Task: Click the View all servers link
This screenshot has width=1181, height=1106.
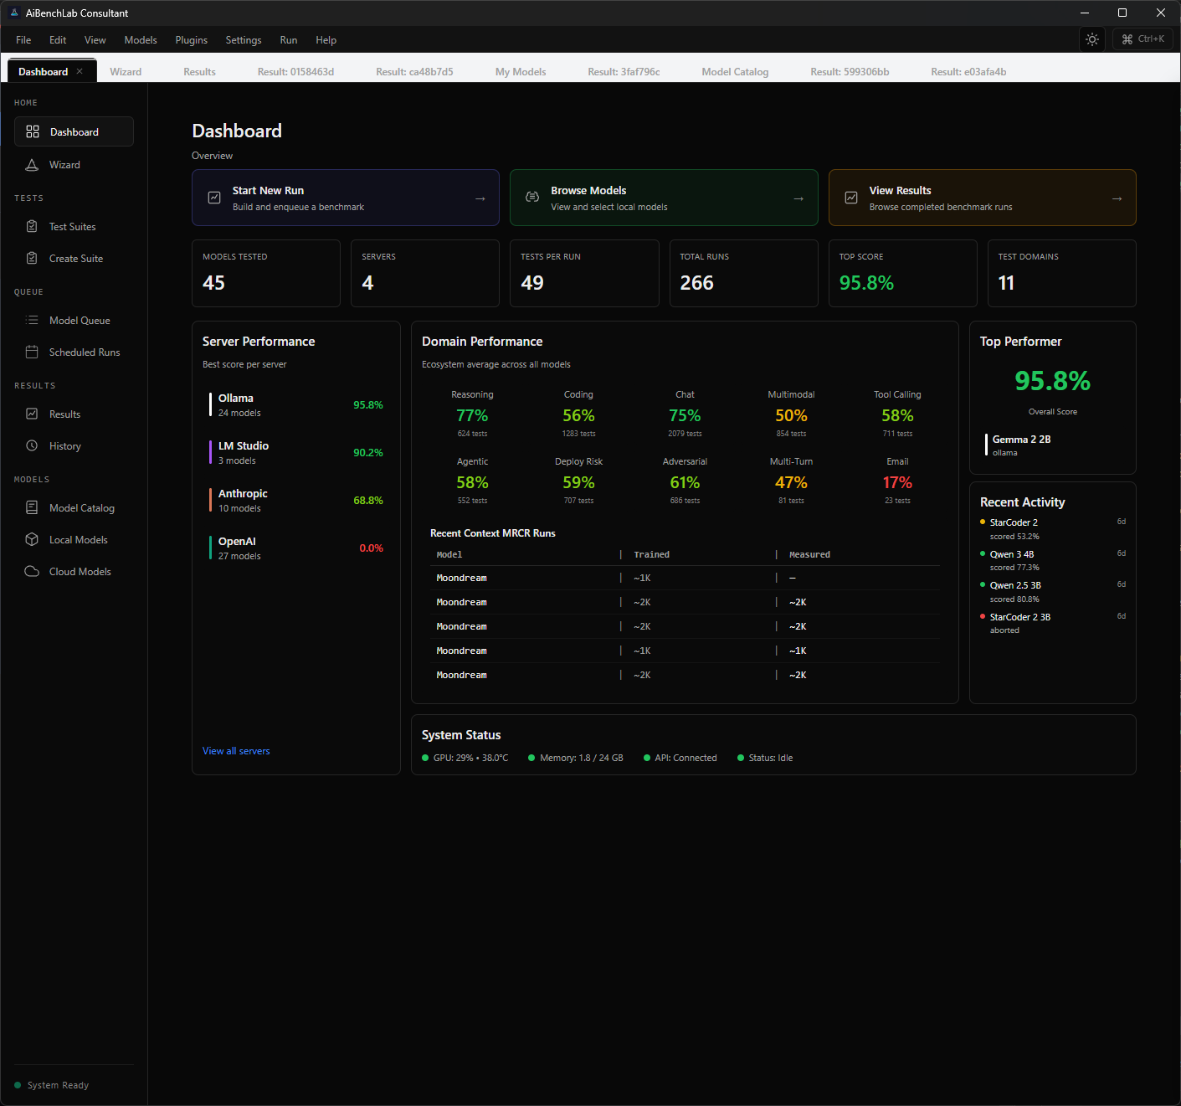Action: pos(236,750)
